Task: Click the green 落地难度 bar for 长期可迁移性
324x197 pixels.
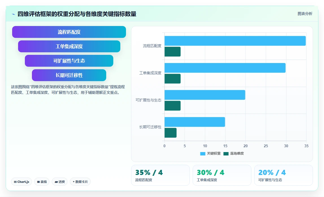Action: 170,133
